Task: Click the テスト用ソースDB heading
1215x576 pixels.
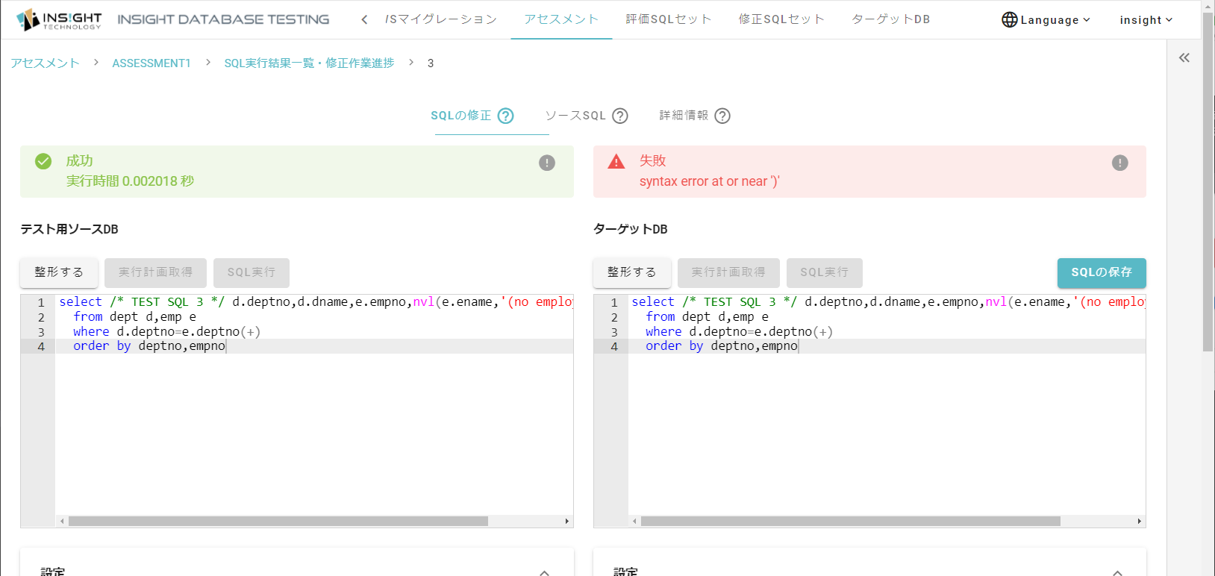Action: pyautogui.click(x=69, y=229)
